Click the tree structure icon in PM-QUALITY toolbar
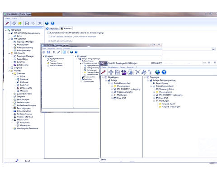 150,72
